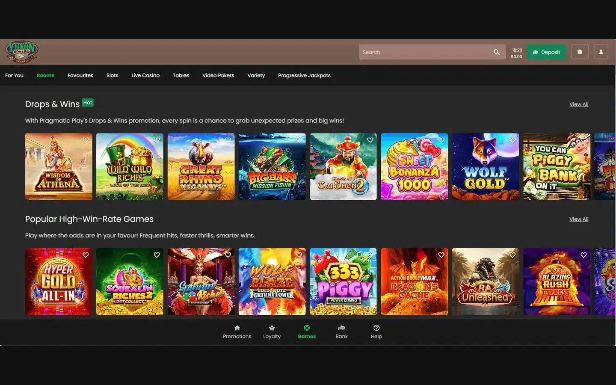This screenshot has height=385, width=616.
Task: Launch Dragon's Cache game
Action: click(x=415, y=281)
